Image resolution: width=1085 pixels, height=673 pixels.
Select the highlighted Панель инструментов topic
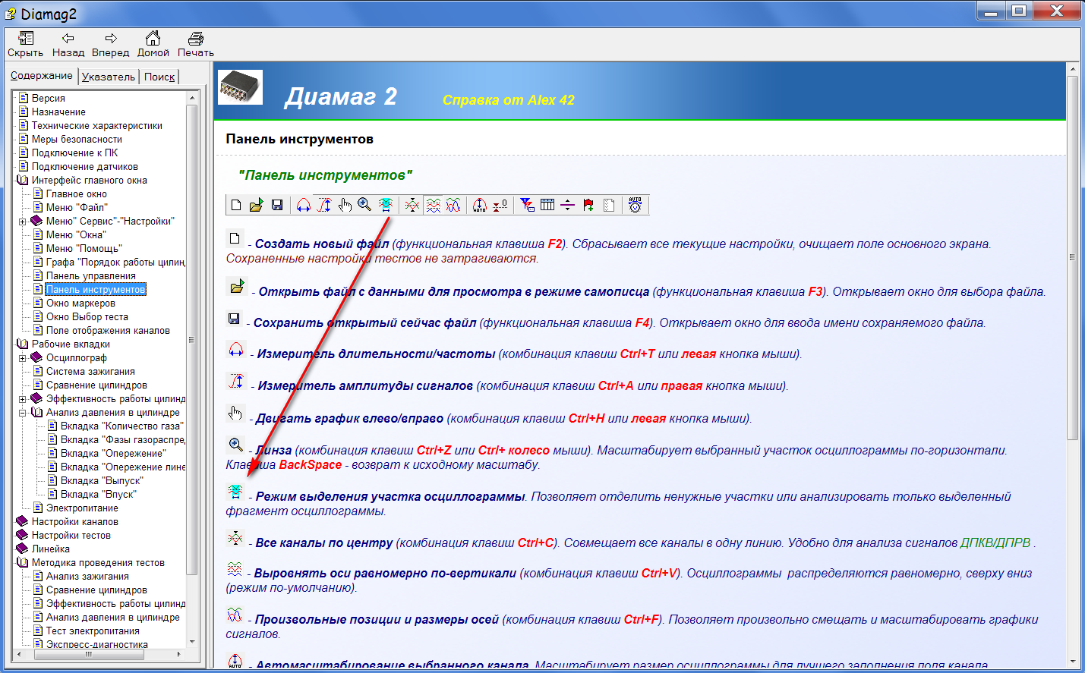(96, 289)
